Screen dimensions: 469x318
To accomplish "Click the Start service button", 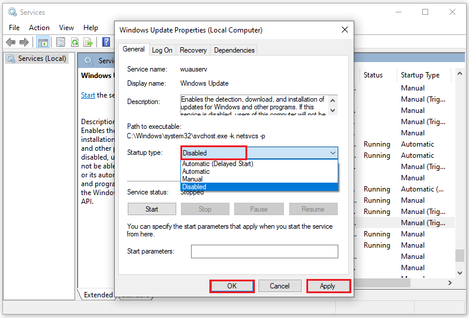I will 151,209.
